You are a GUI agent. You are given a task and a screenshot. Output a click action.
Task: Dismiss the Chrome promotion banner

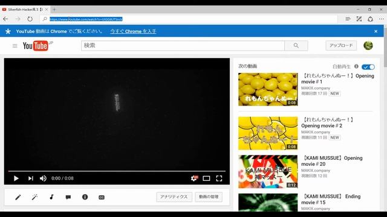pyautogui.click(x=376, y=31)
